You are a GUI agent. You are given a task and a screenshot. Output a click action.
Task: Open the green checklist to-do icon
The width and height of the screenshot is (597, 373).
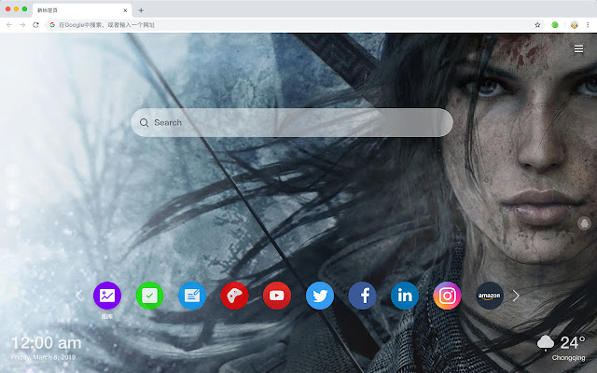pos(149,296)
